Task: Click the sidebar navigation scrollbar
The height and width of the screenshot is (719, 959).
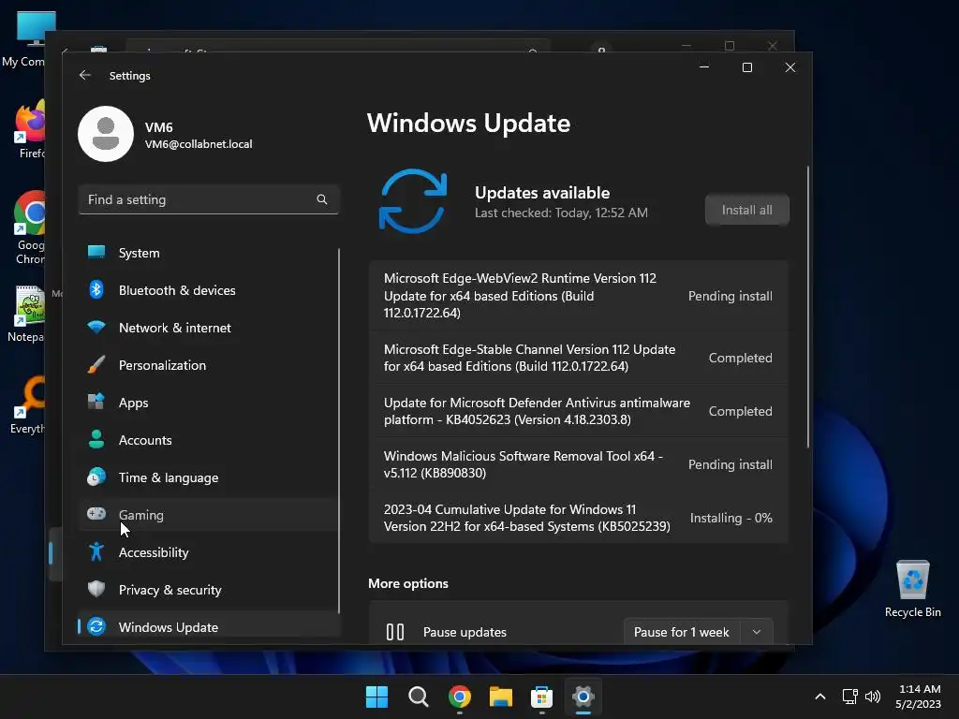Action: [338, 431]
